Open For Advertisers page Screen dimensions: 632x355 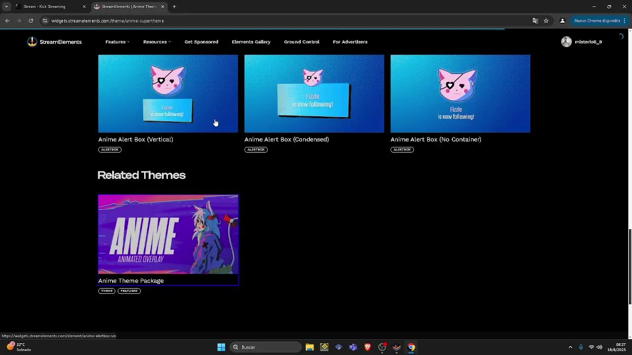pyautogui.click(x=350, y=42)
